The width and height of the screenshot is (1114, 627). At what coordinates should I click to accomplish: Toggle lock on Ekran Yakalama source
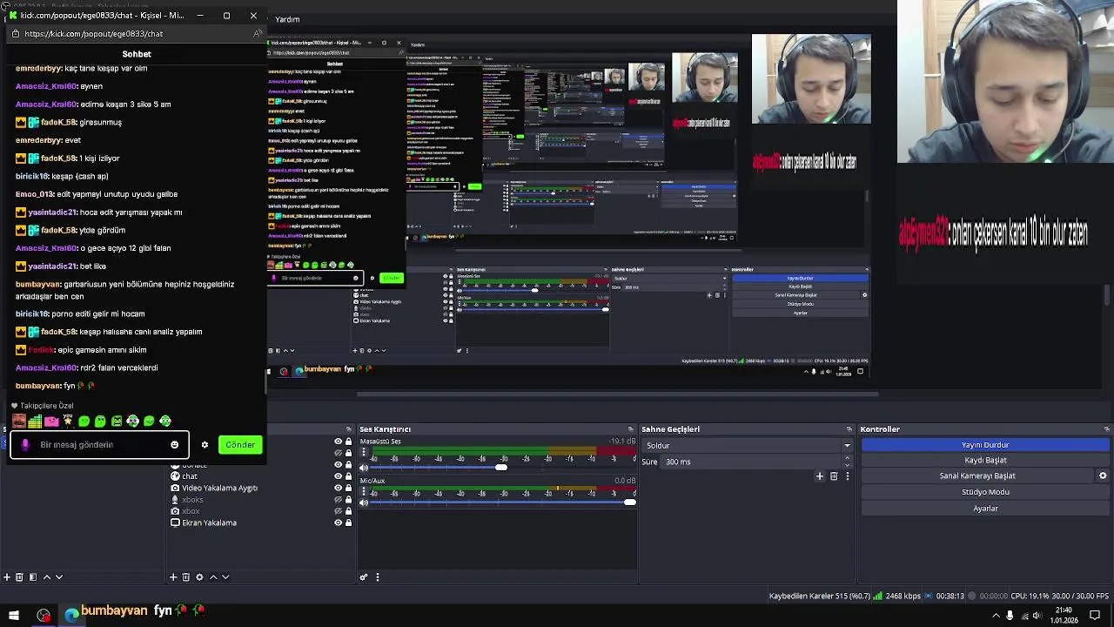click(x=349, y=522)
